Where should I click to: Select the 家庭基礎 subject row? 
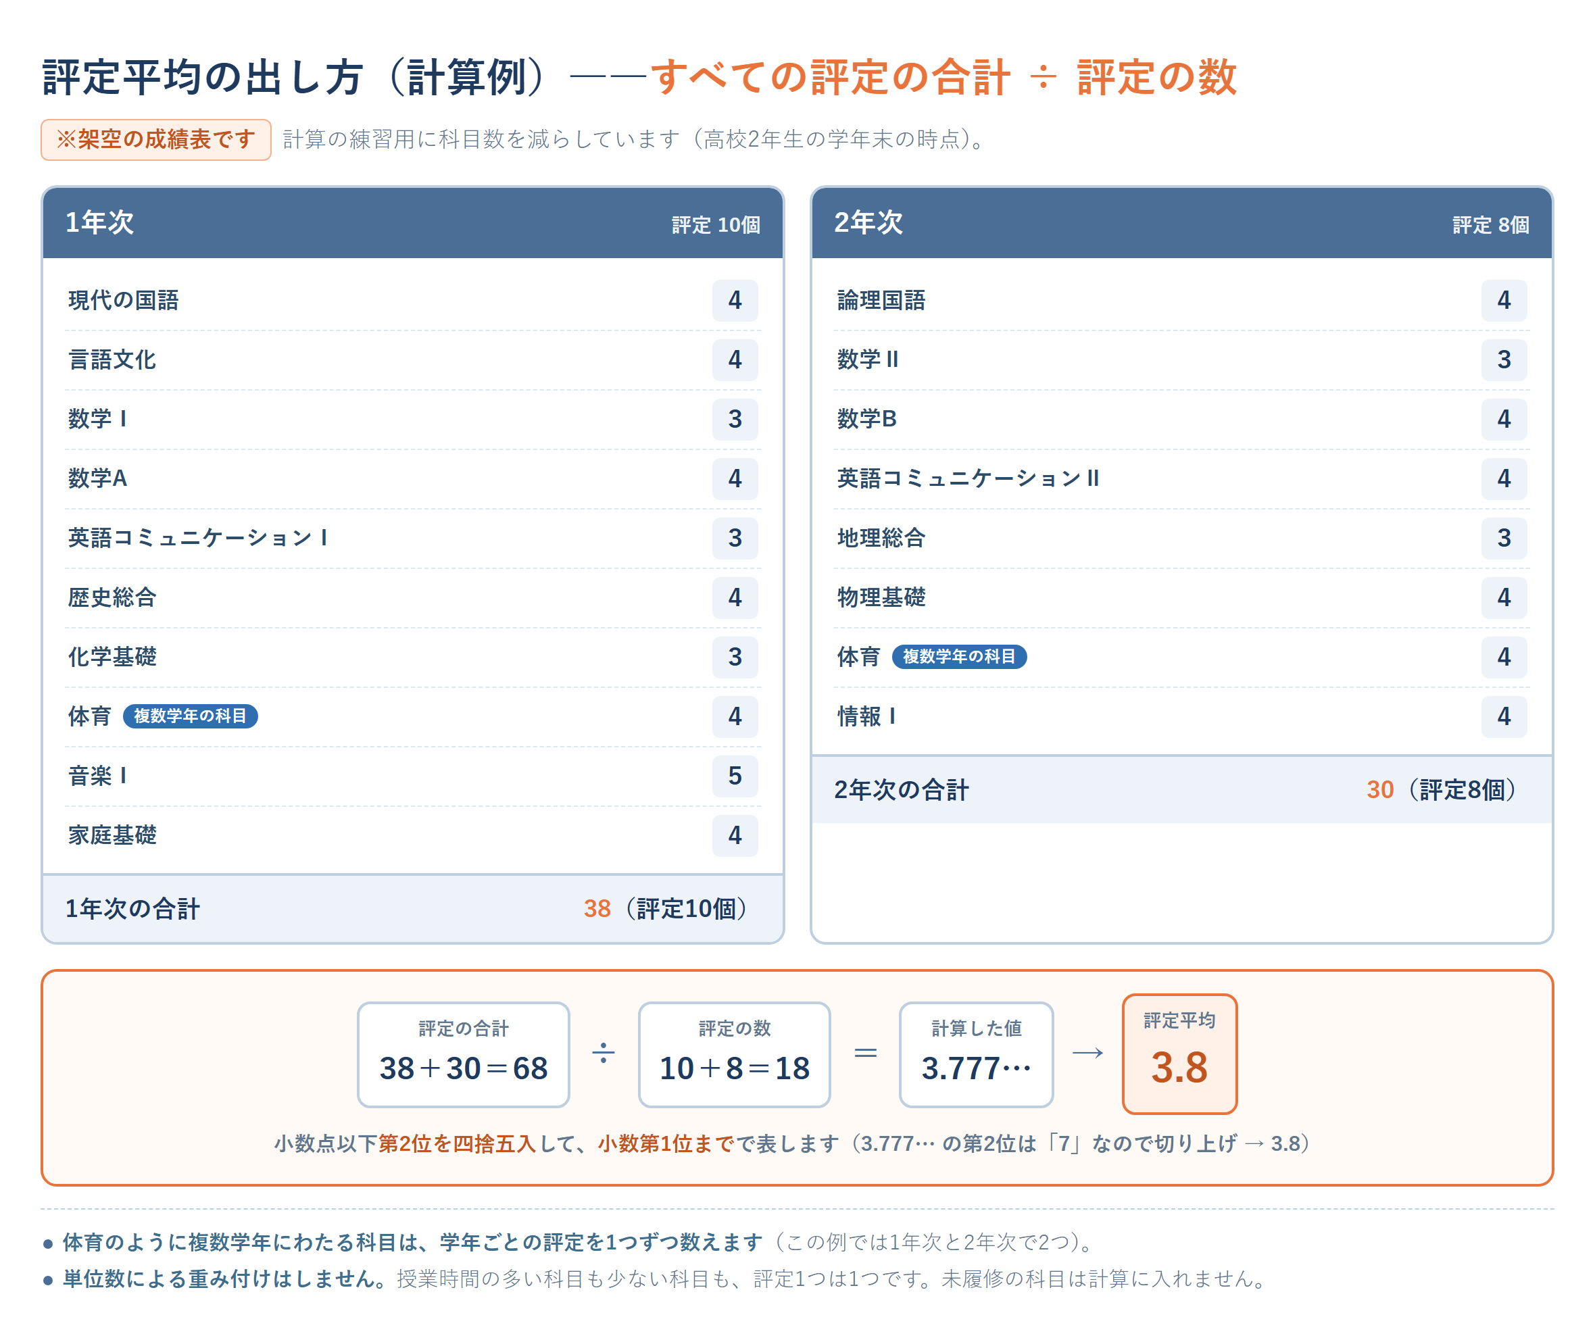coord(412,835)
